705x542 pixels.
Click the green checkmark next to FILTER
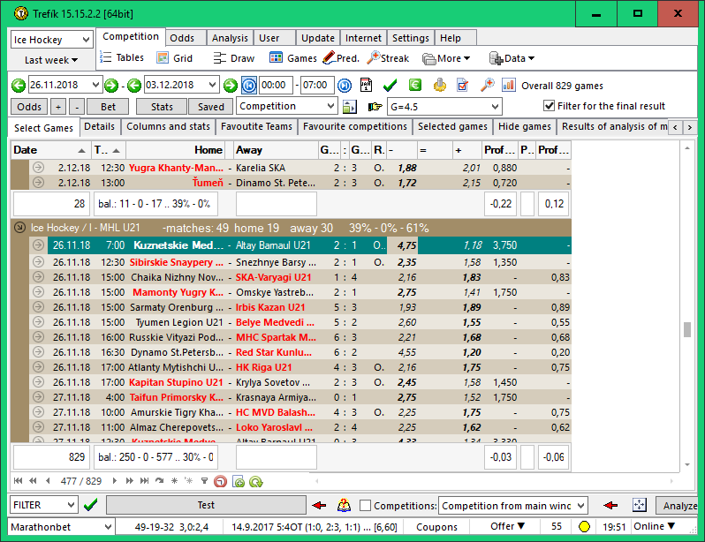tap(90, 505)
